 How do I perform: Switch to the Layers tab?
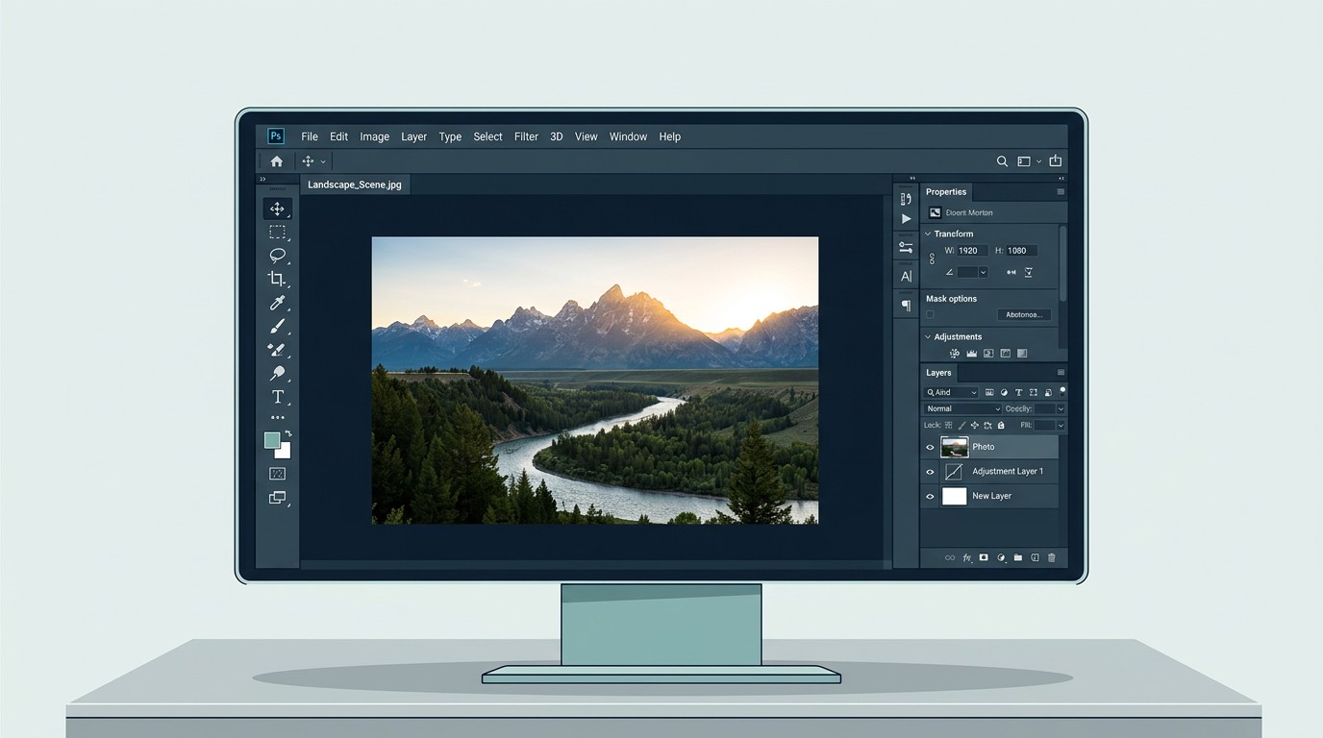click(939, 373)
